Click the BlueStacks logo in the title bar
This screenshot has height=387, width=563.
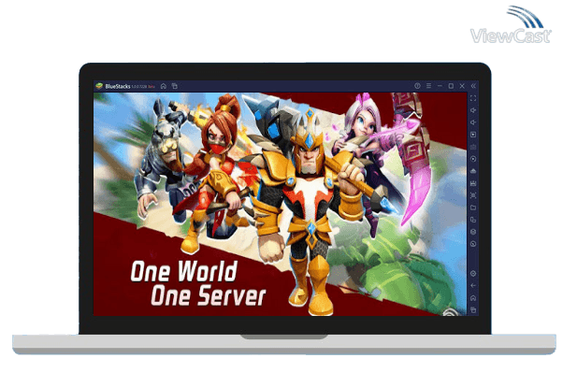tap(98, 86)
